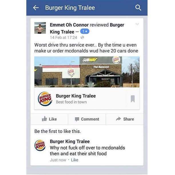The width and height of the screenshot is (175, 175).
Task: Click the Burger King Tralee header title
Action: pos(70,8)
